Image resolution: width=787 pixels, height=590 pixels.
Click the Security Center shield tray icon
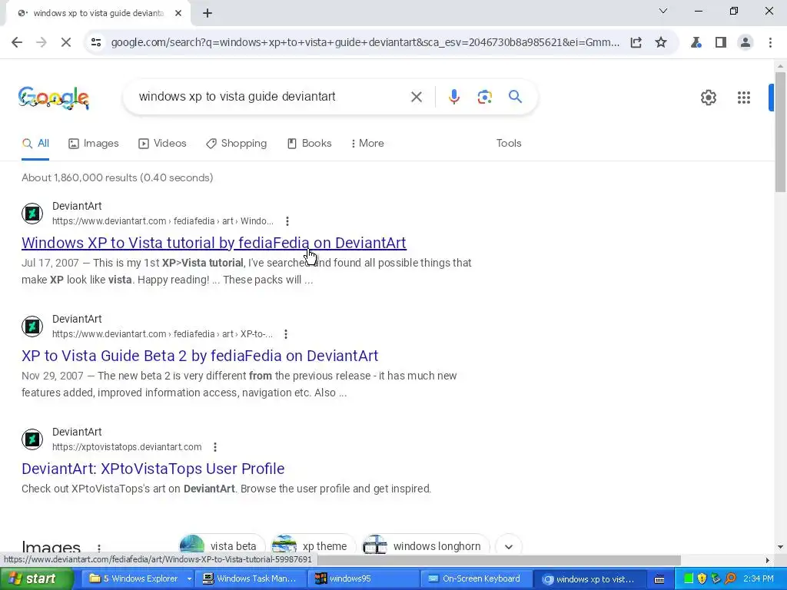(702, 579)
